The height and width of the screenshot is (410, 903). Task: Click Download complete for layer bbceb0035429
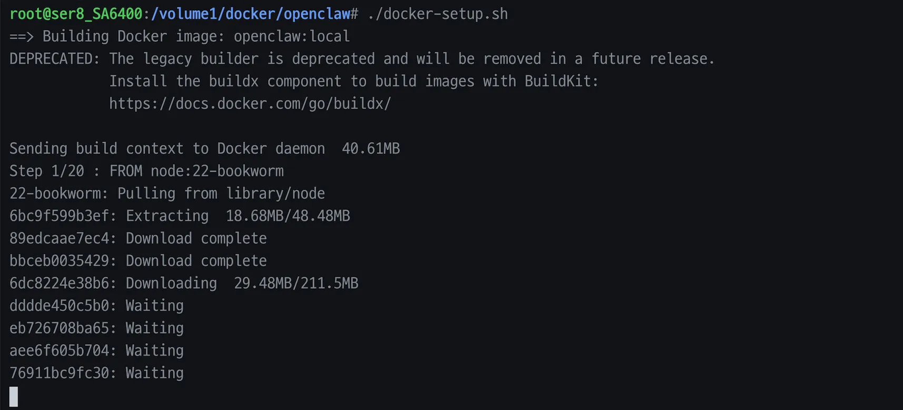tap(196, 261)
